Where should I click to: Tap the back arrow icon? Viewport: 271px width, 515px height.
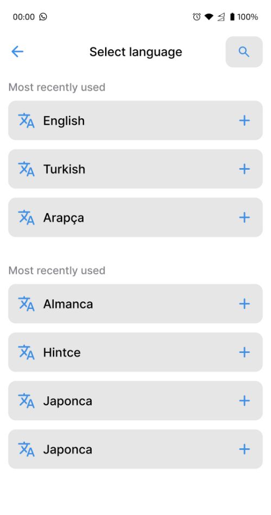17,51
